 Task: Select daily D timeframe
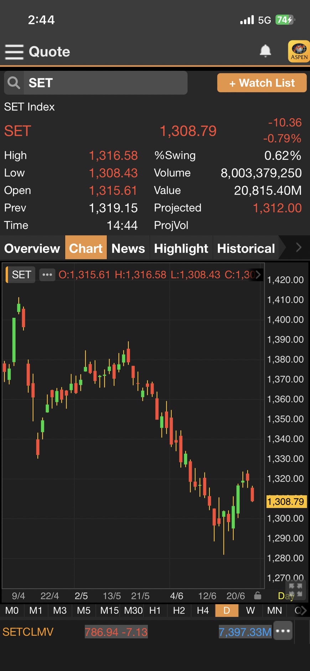click(x=227, y=610)
